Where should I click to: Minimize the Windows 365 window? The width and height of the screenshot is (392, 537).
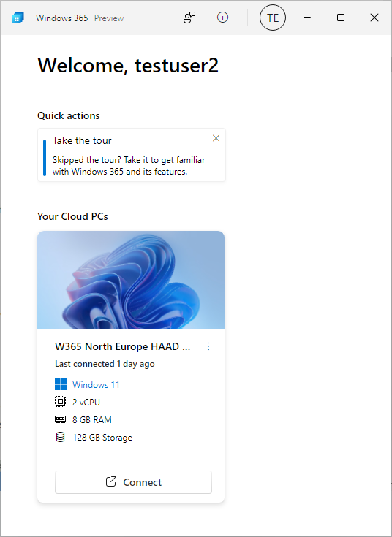(x=307, y=18)
